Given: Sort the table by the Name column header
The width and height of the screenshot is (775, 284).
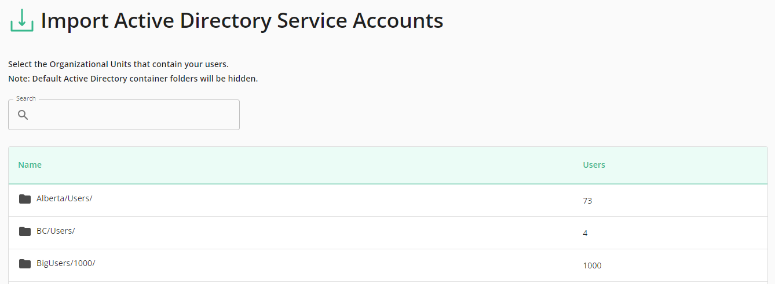Looking at the screenshot, I should 30,165.
